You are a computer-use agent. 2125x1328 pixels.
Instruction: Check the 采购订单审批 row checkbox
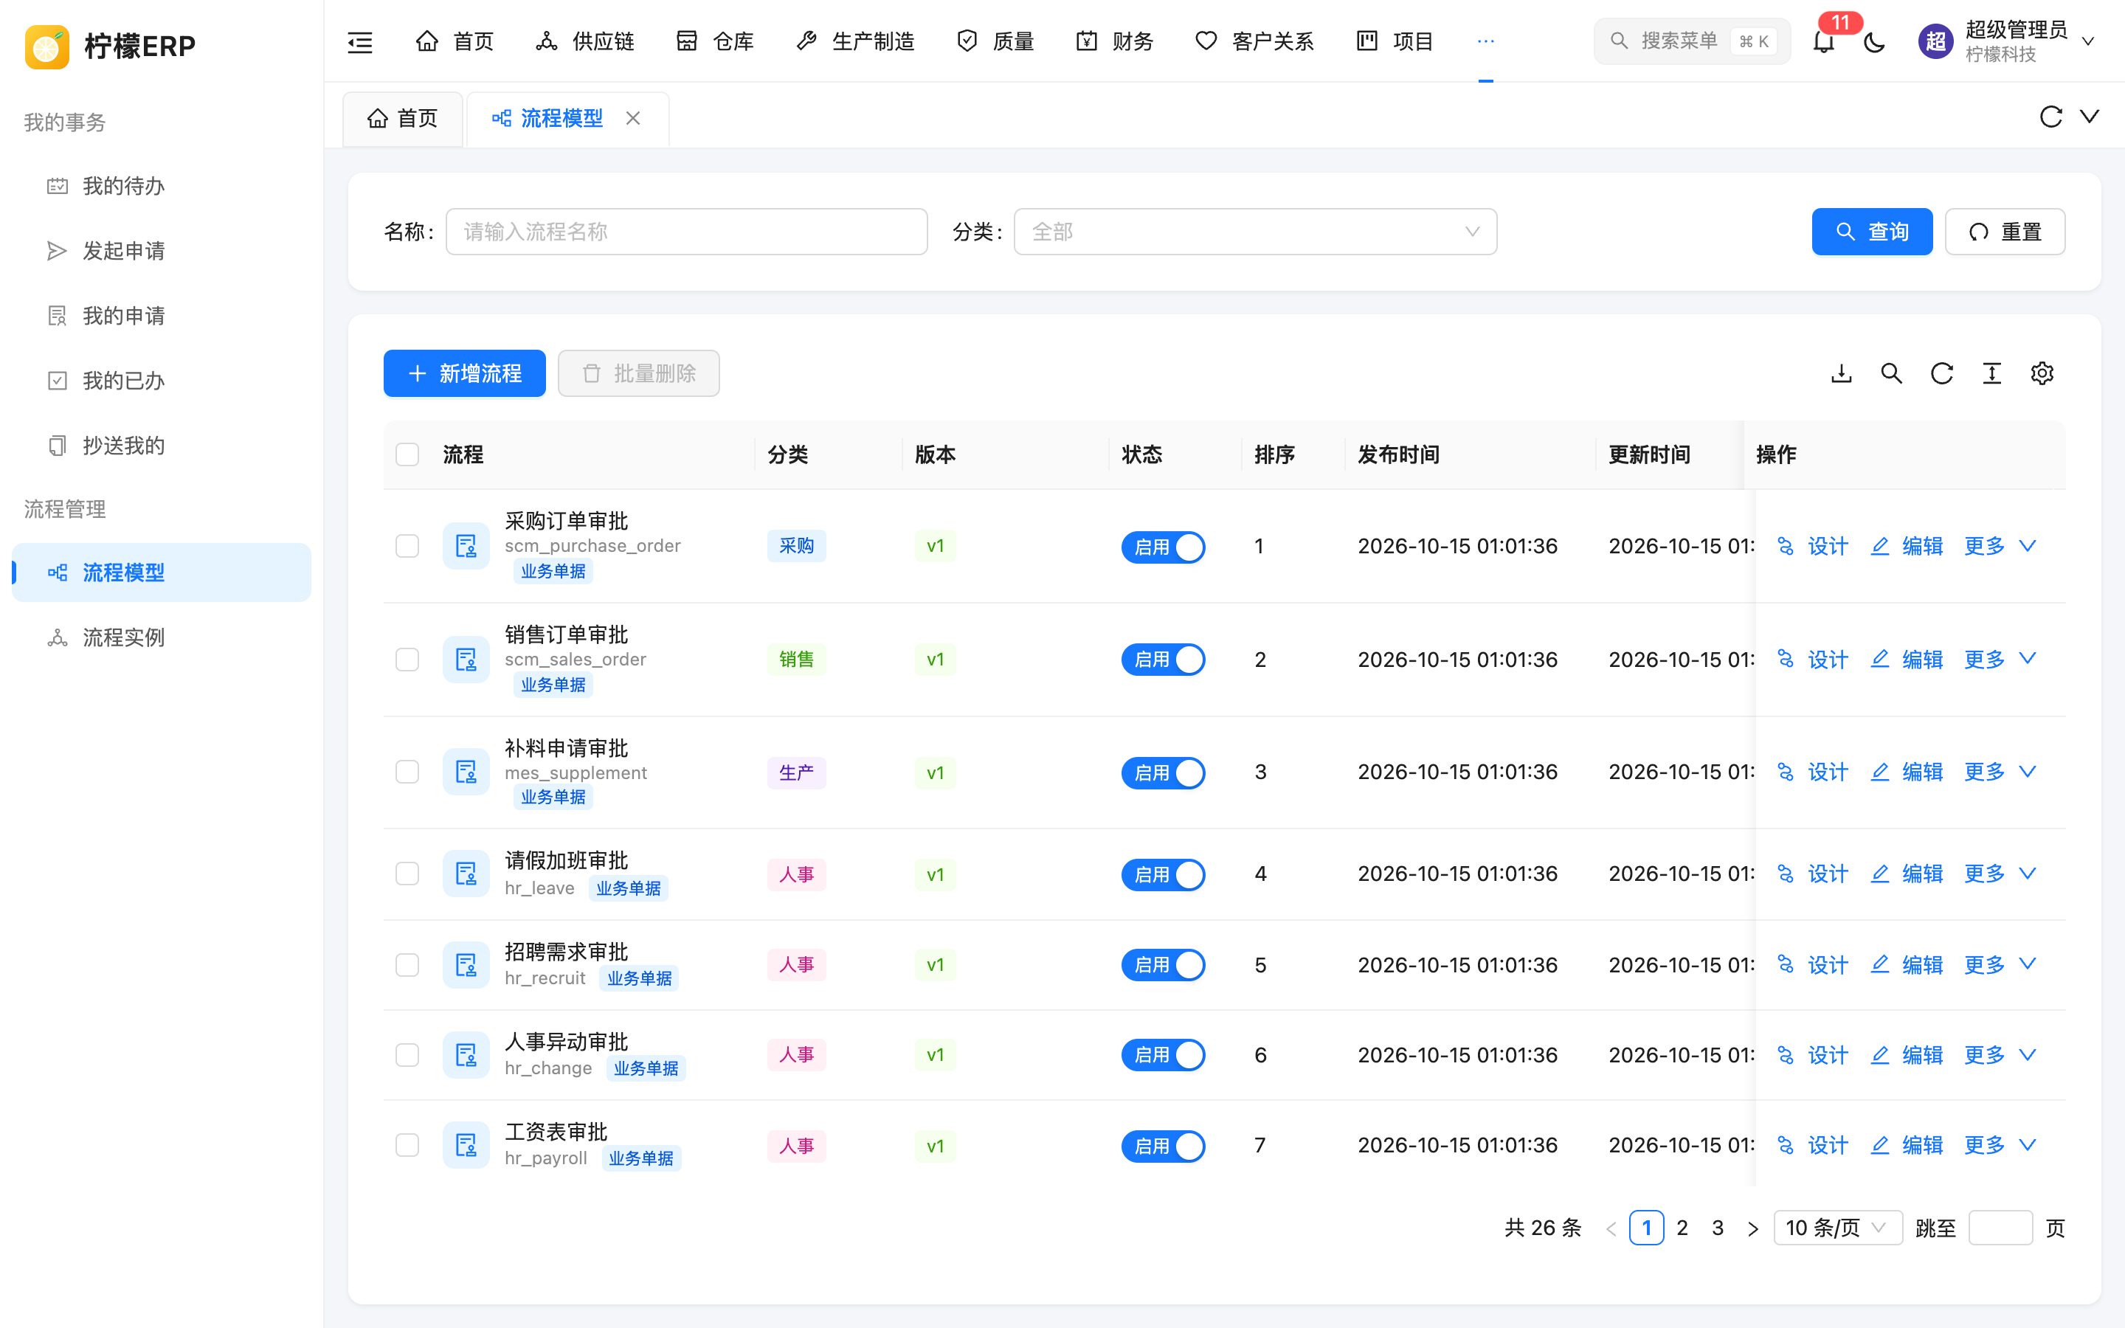click(407, 546)
